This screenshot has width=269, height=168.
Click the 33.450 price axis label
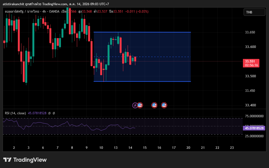[x=250, y=91]
